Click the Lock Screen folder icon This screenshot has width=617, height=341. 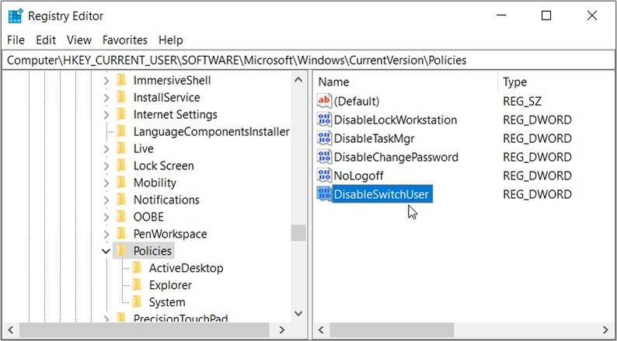pos(120,165)
